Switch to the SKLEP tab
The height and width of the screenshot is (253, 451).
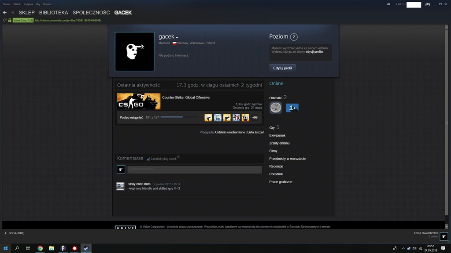26,13
